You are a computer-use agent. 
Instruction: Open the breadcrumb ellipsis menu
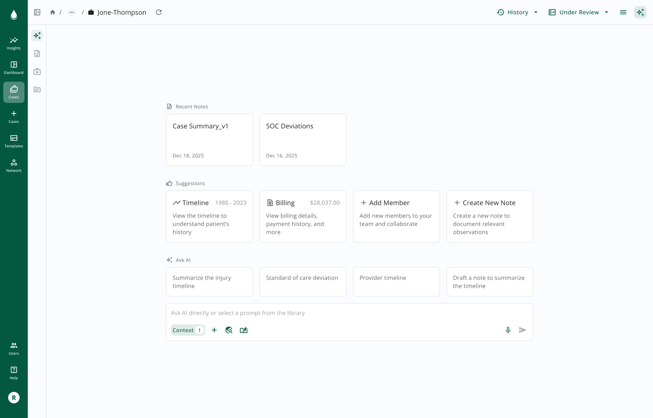[72, 12]
